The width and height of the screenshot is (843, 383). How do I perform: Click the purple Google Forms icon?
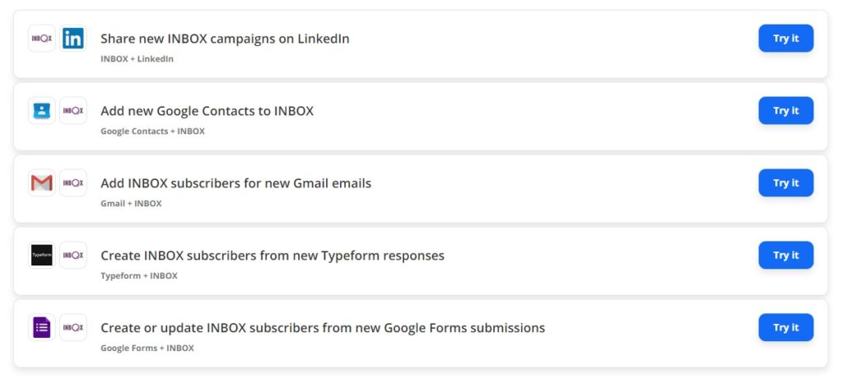pos(42,328)
